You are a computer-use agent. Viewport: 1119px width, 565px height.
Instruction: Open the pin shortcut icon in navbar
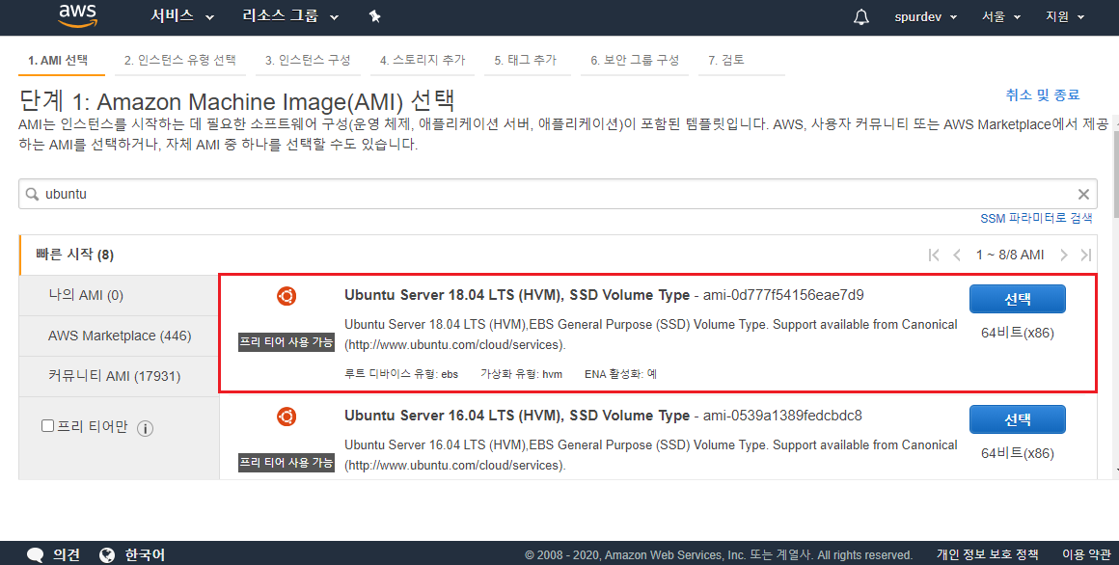pos(374,16)
